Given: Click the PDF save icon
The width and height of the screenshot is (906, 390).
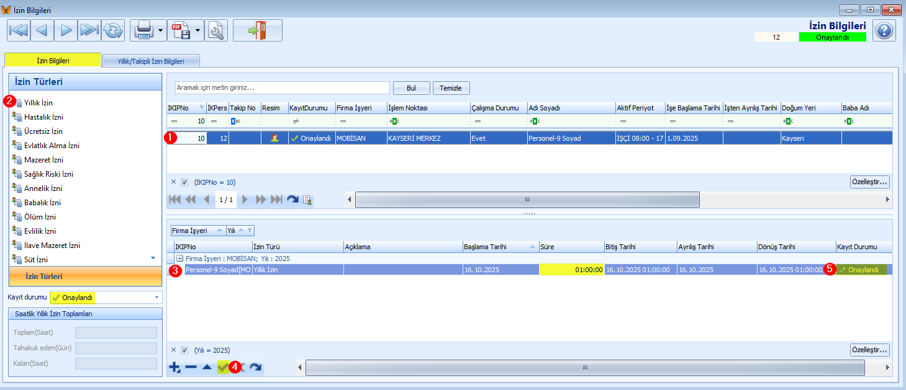Looking at the screenshot, I should tap(181, 30).
